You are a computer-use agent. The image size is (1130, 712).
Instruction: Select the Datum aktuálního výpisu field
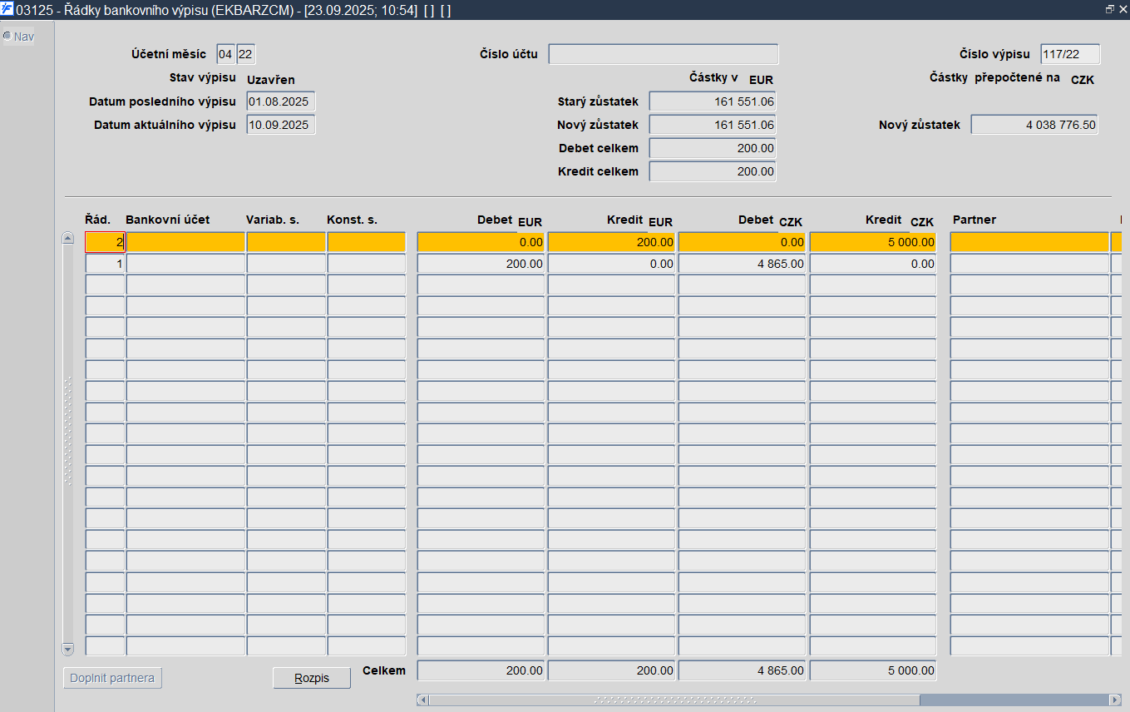coord(281,125)
